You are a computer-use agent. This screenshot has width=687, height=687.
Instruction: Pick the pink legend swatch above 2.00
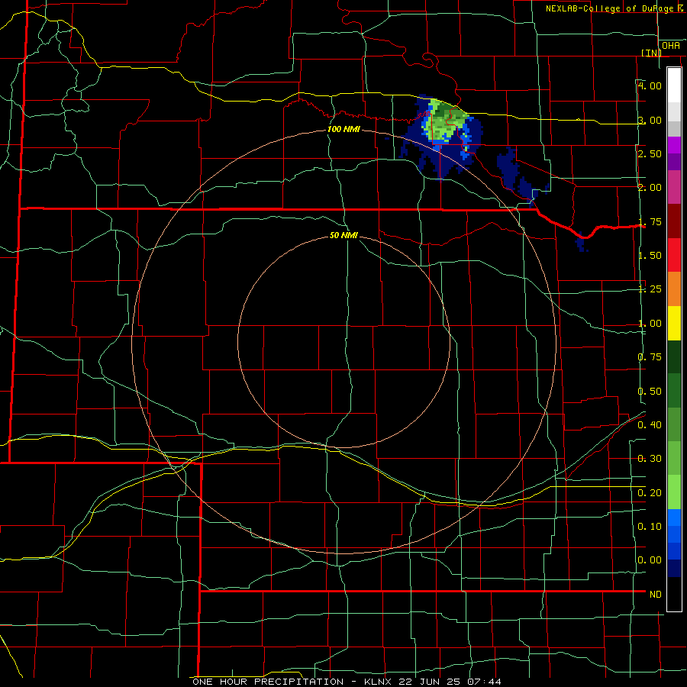coord(674,187)
